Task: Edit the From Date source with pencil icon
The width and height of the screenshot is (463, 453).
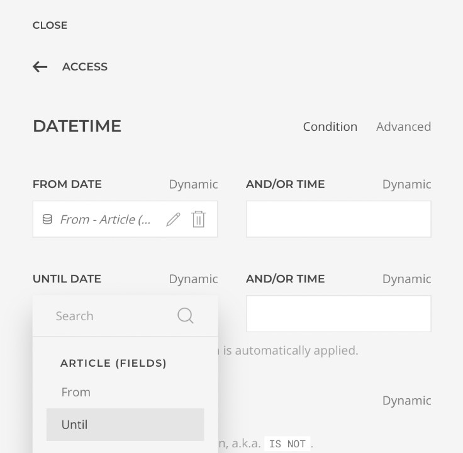Action: (x=173, y=220)
